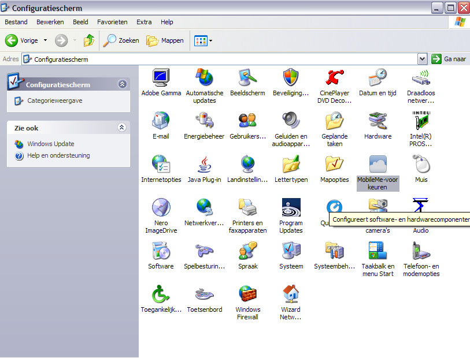Go back with the Vorige button

[x=22, y=40]
